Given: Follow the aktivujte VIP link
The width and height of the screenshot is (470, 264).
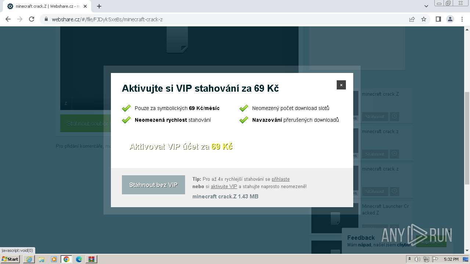Looking at the screenshot, I should (x=224, y=186).
